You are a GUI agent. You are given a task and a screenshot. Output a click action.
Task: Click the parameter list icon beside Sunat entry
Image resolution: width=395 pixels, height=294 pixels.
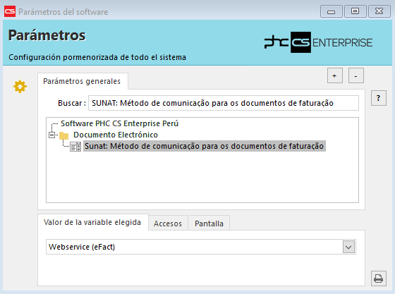(x=75, y=147)
